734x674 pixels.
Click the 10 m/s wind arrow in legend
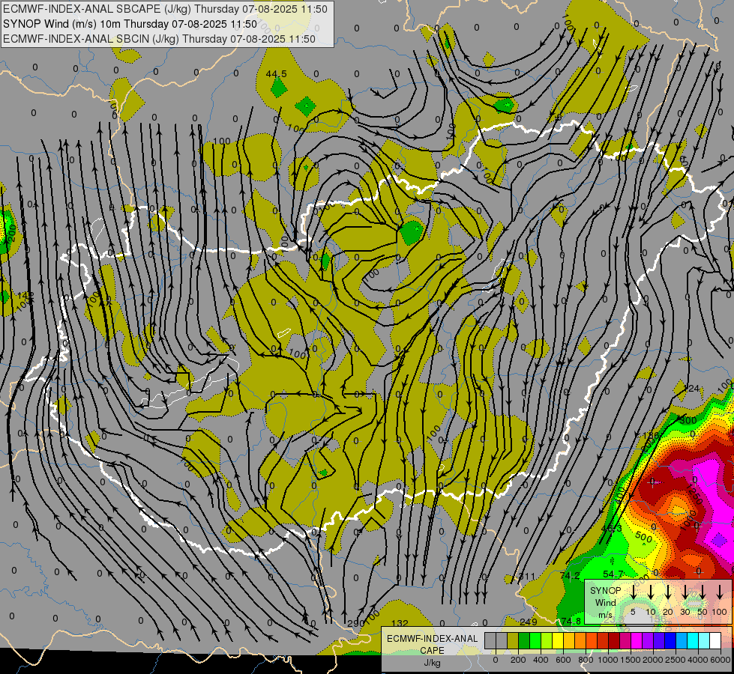(650, 592)
